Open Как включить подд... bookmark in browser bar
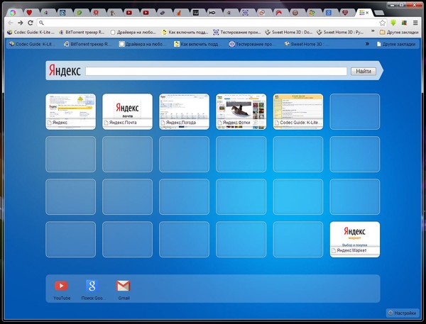 click(x=185, y=33)
